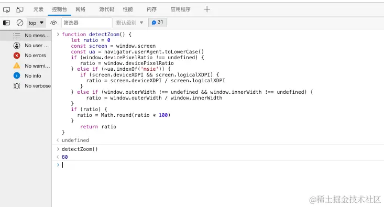Image resolution: width=384 pixels, height=207 pixels.
Task: Go to the 性能 tab
Action: pos(128,9)
